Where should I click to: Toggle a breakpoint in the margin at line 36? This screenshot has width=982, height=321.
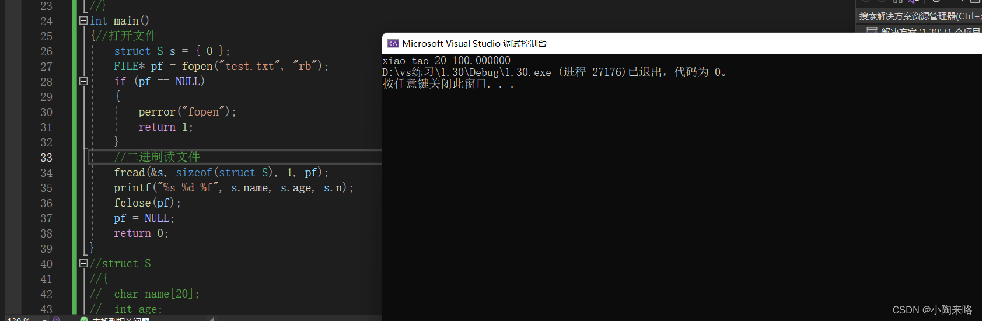[x=12, y=203]
